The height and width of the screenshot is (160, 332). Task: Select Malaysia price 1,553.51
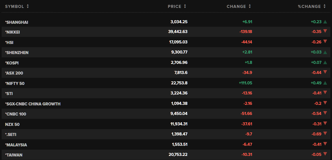coord(180,144)
